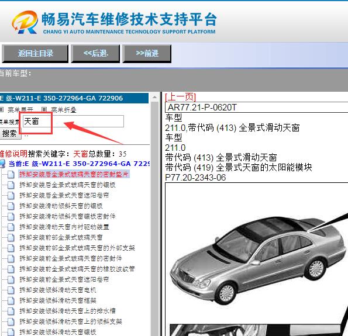The image size is (348, 336).
Task: Click the text 带代码 (419) 全景式天窗的太阳能模块
Action: click(239, 168)
